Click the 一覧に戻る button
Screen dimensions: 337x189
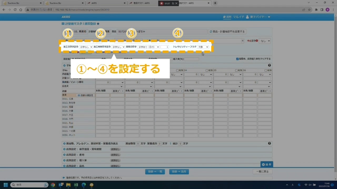[x=262, y=172]
